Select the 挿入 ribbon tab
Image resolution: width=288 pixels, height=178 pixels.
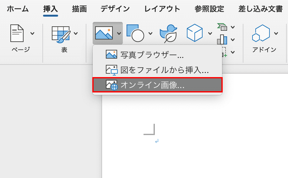click(51, 9)
